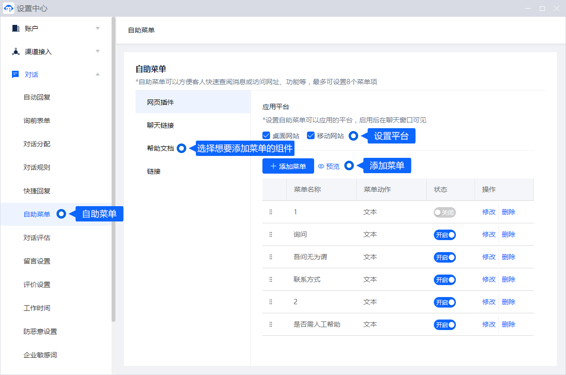The image size is (566, 375).
Task: Click the 账户 building icon in sidebar
Action: (x=15, y=28)
